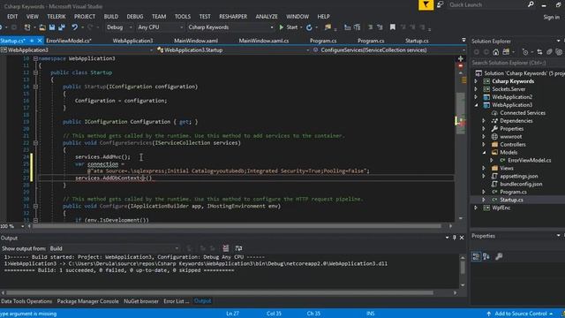
Task: Open the RESHARPER menu
Action: point(233,17)
